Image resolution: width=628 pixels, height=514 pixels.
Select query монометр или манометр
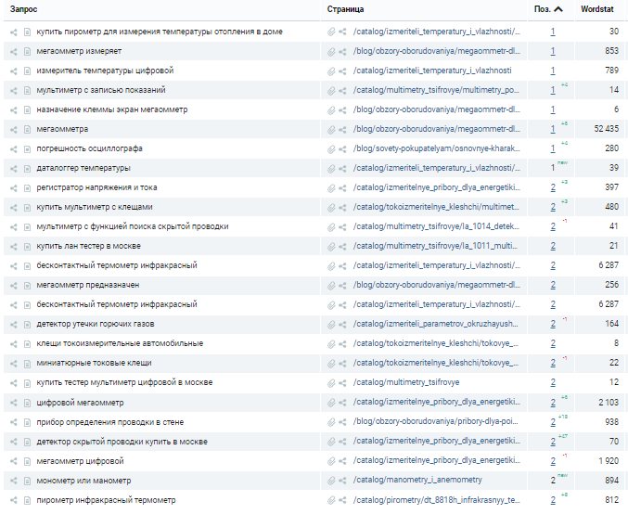(83, 481)
